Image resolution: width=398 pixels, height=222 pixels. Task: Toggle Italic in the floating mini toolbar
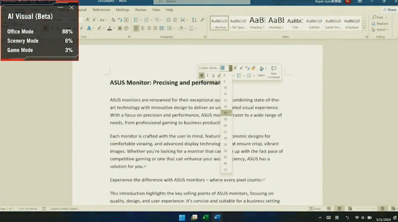point(207,75)
